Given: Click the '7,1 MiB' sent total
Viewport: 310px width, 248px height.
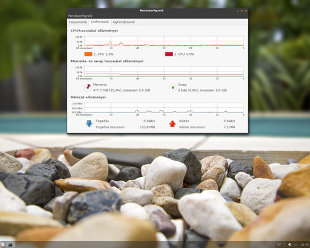Looking at the screenshot, I should tap(229, 127).
